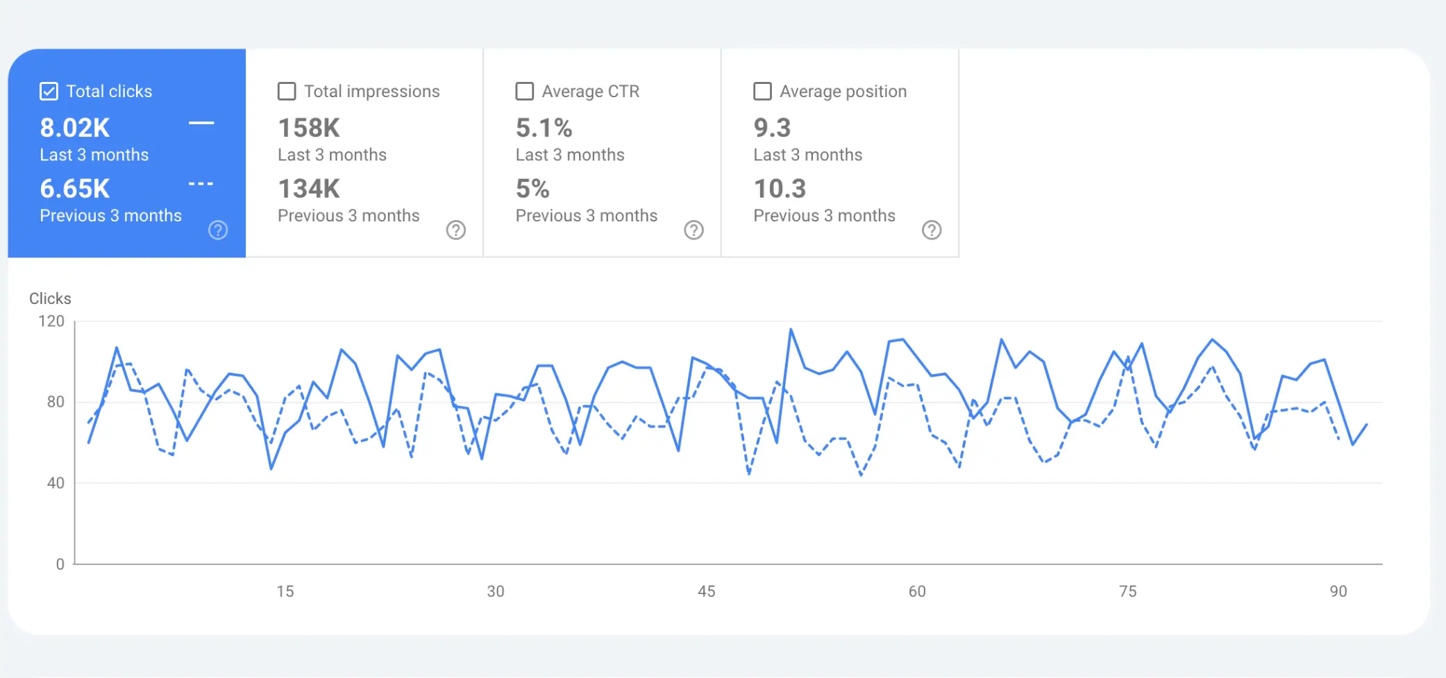Click the Clicks axis title
This screenshot has width=1446, height=678.
50,298
